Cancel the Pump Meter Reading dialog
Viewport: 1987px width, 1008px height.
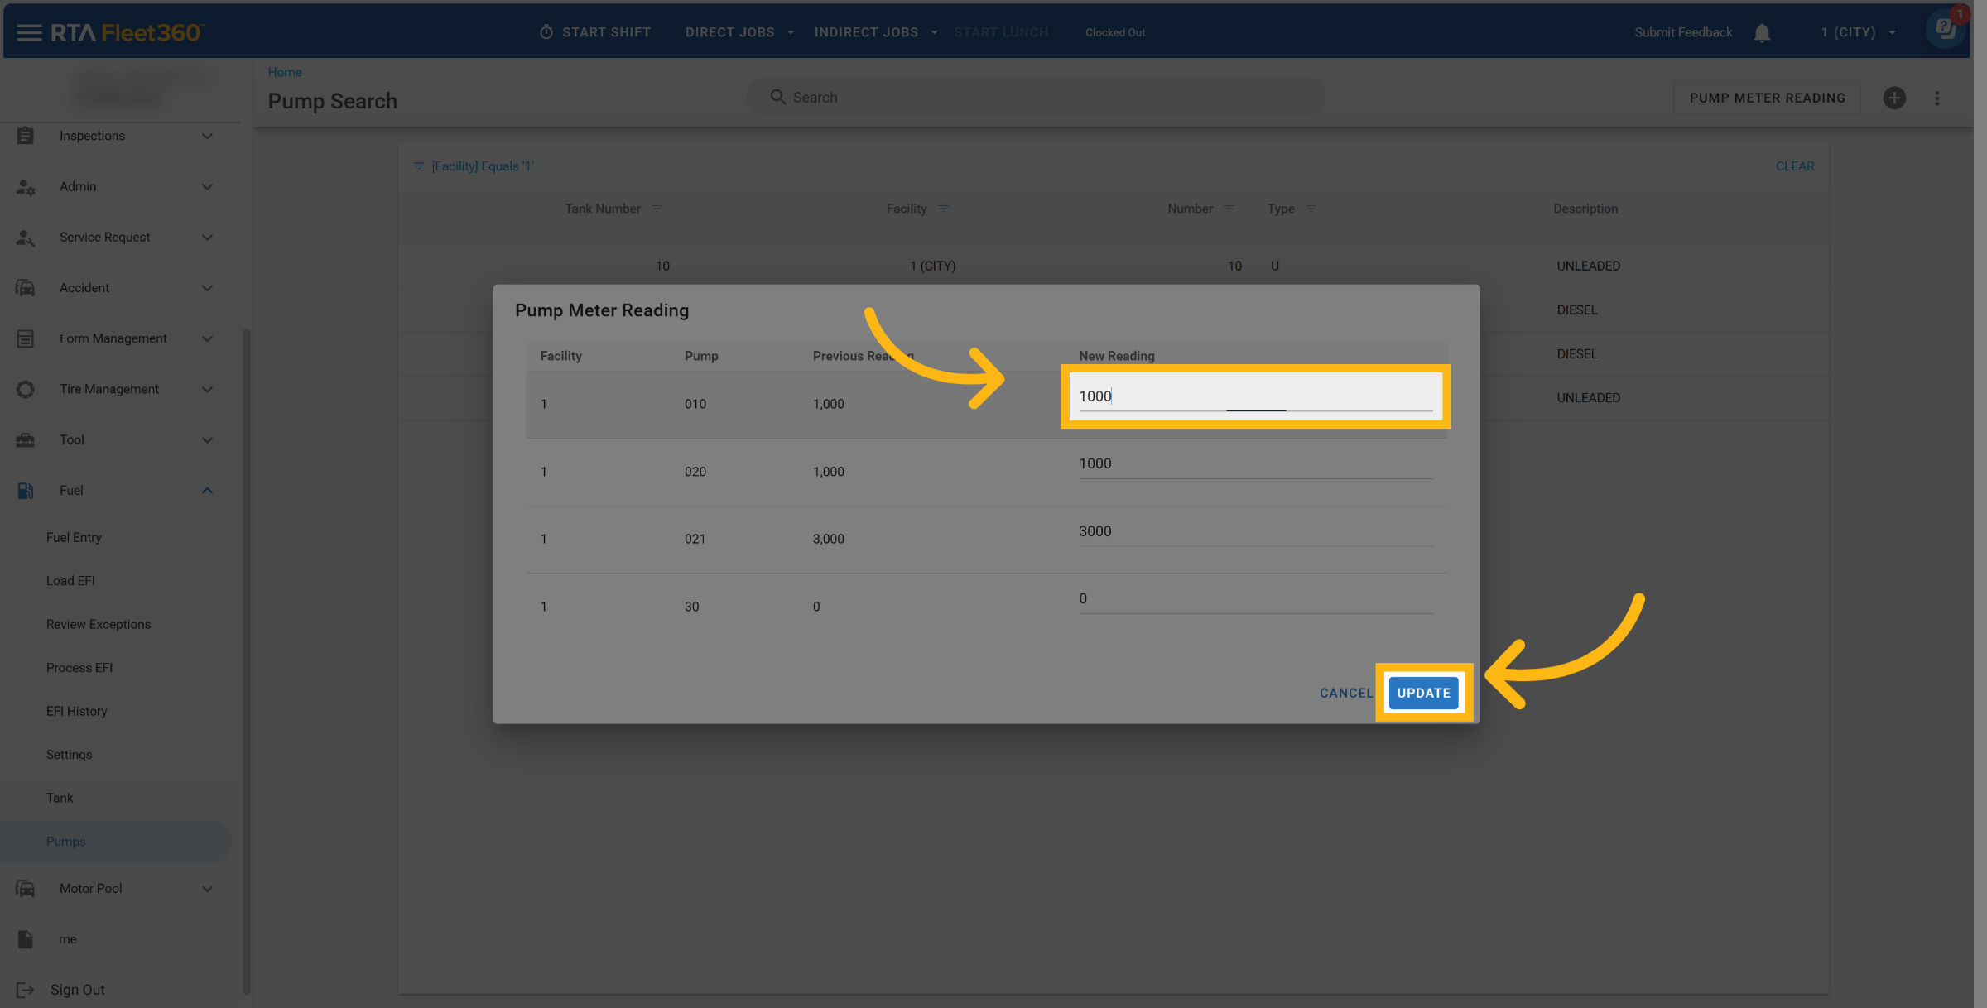(1346, 693)
